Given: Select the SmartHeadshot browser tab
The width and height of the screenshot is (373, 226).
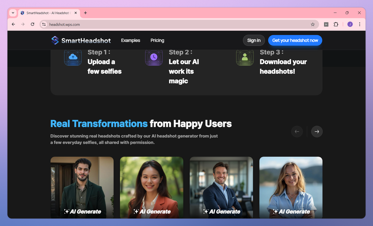Looking at the screenshot, I should pos(47,13).
